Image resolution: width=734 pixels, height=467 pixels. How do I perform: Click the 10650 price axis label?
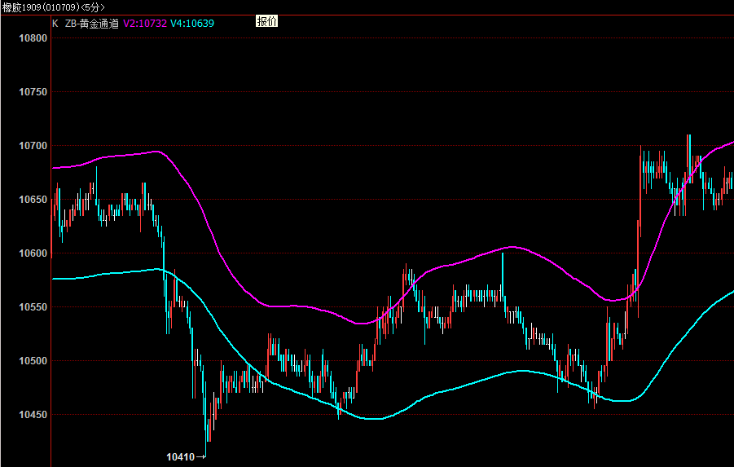[33, 200]
